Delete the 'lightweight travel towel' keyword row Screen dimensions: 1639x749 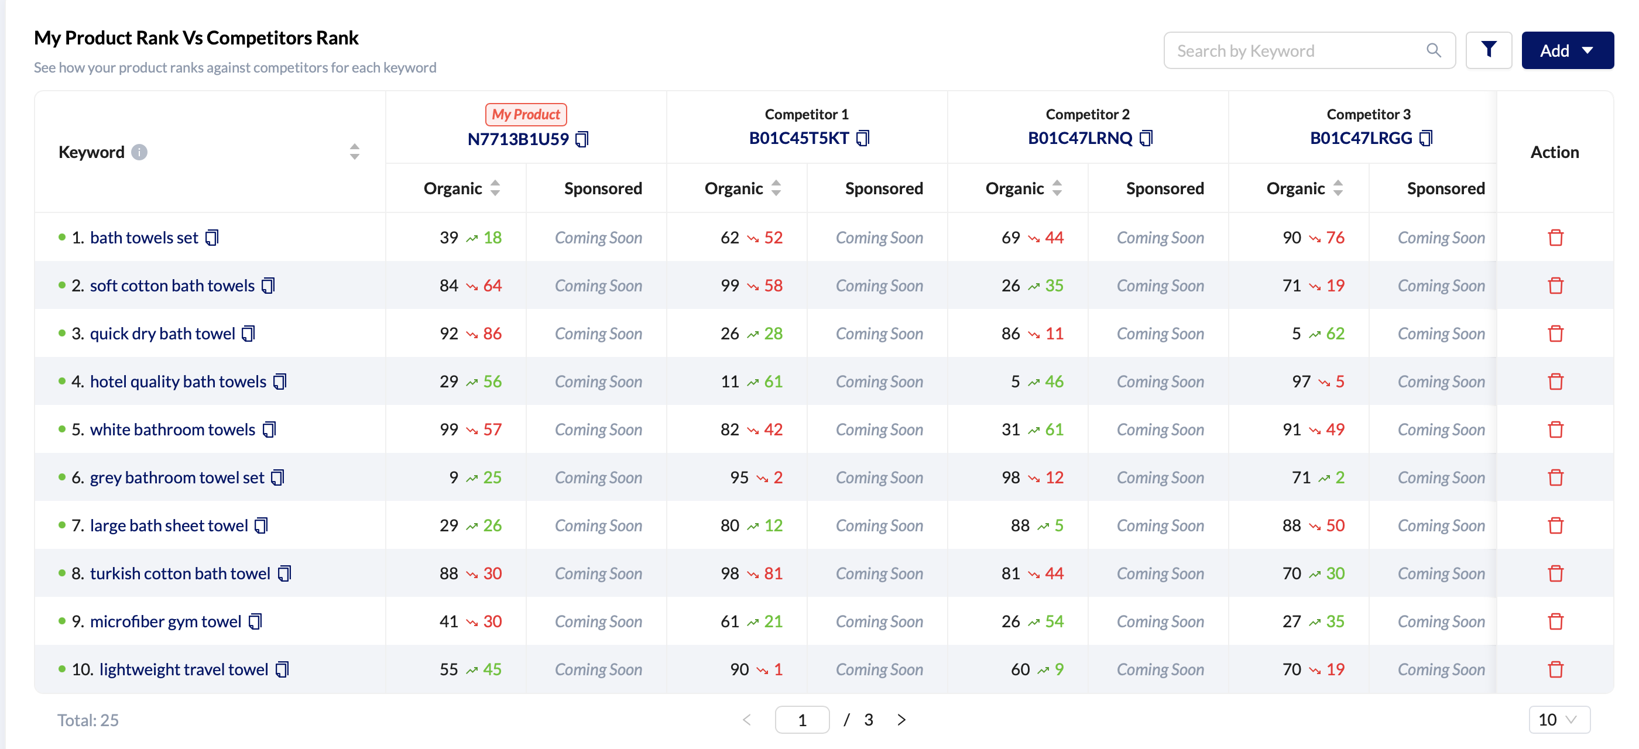click(x=1555, y=669)
